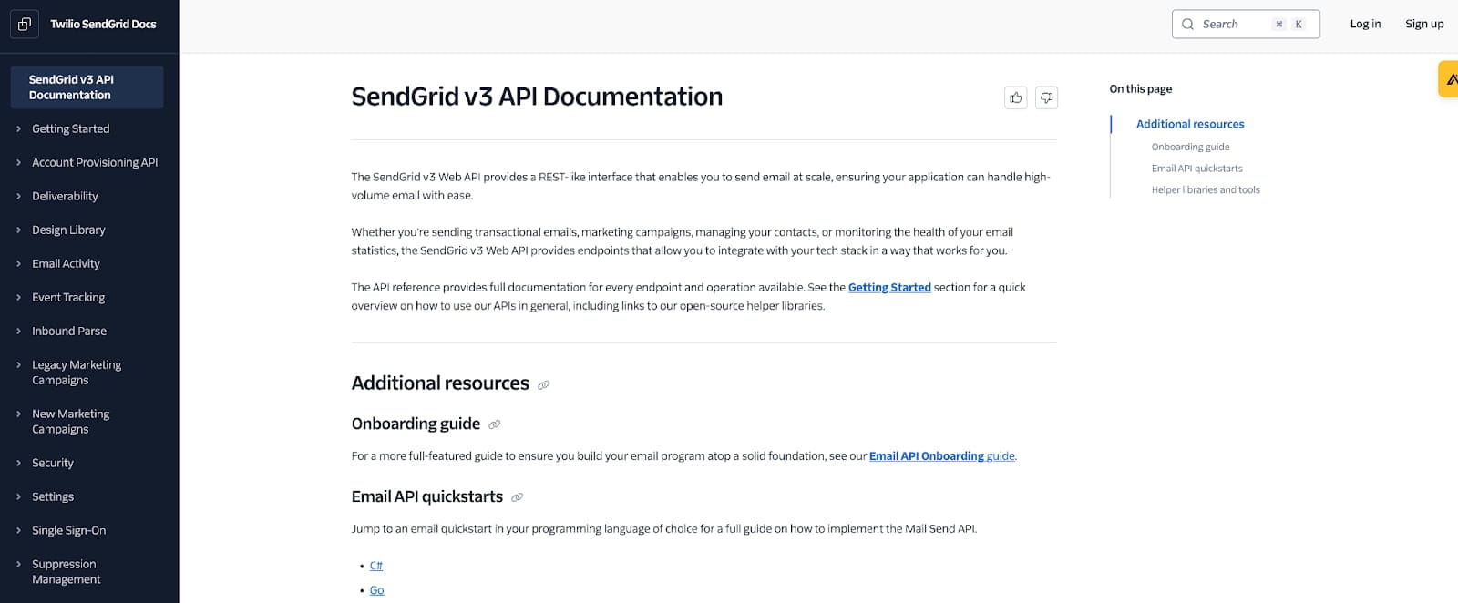Open Inbound Parse in sidebar

click(69, 332)
